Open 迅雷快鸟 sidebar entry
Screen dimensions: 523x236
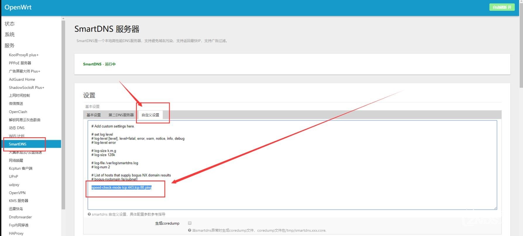click(16, 209)
